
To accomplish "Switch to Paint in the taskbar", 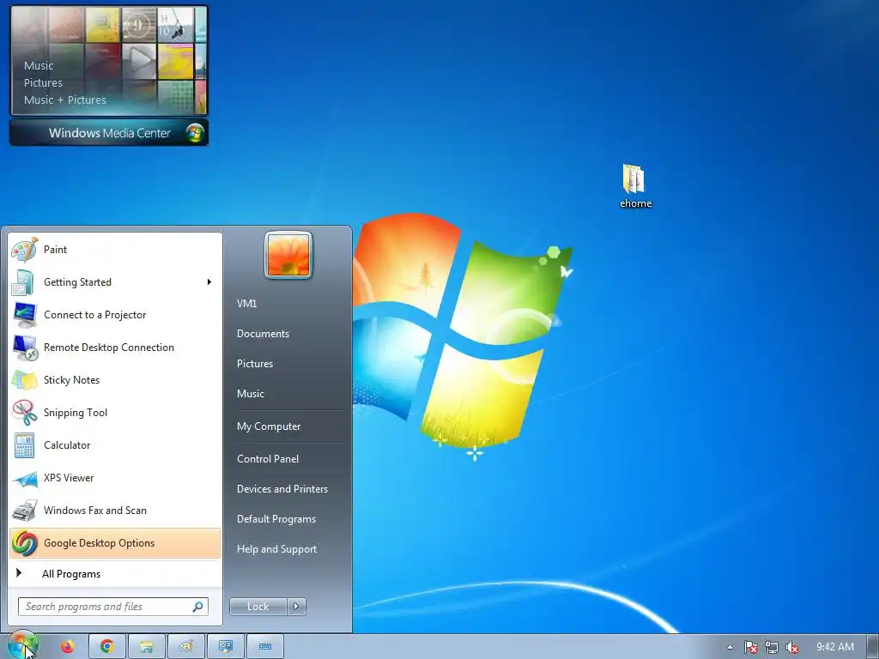I will point(186,647).
